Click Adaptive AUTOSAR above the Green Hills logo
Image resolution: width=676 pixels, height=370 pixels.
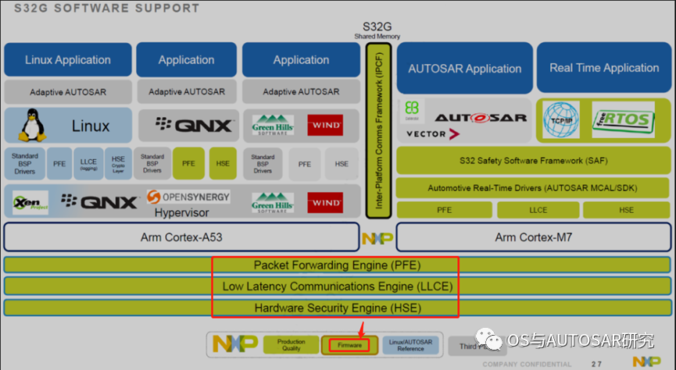(x=301, y=91)
